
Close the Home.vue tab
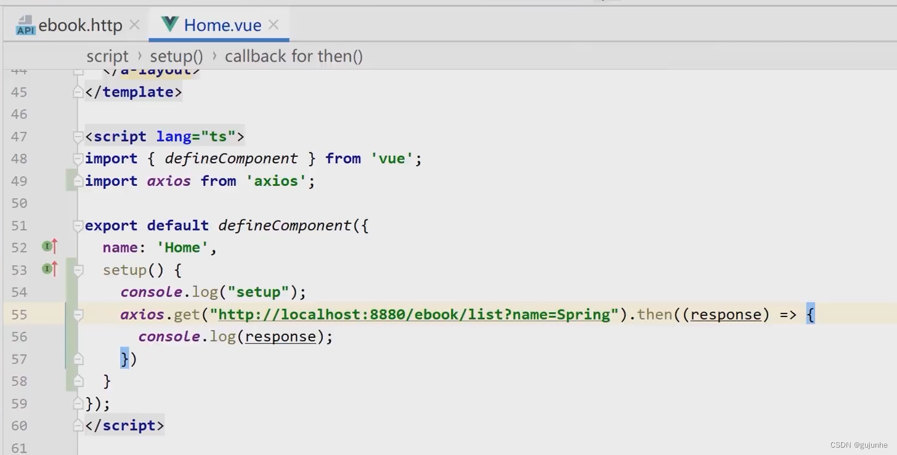tap(274, 25)
